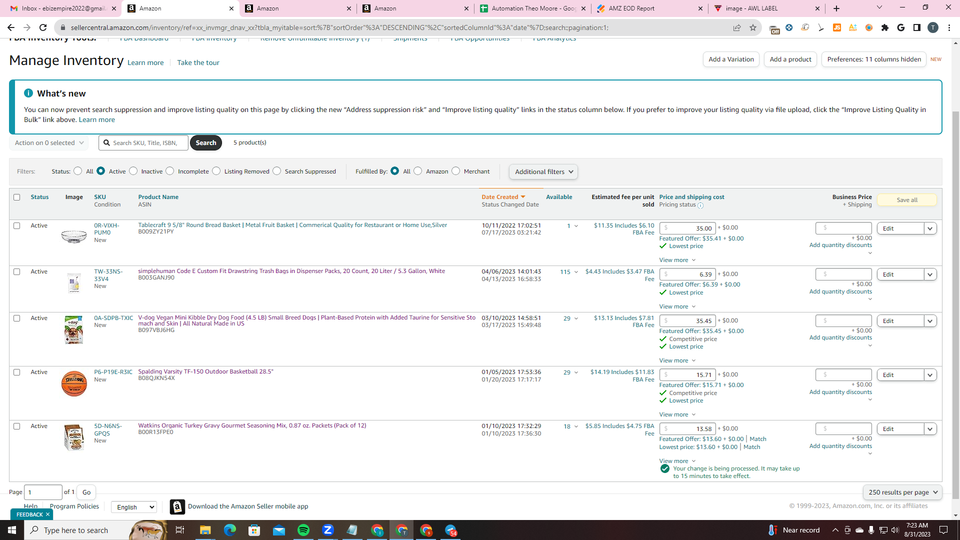Select the checkbox for simplehuman trash bags

pos(17,271)
